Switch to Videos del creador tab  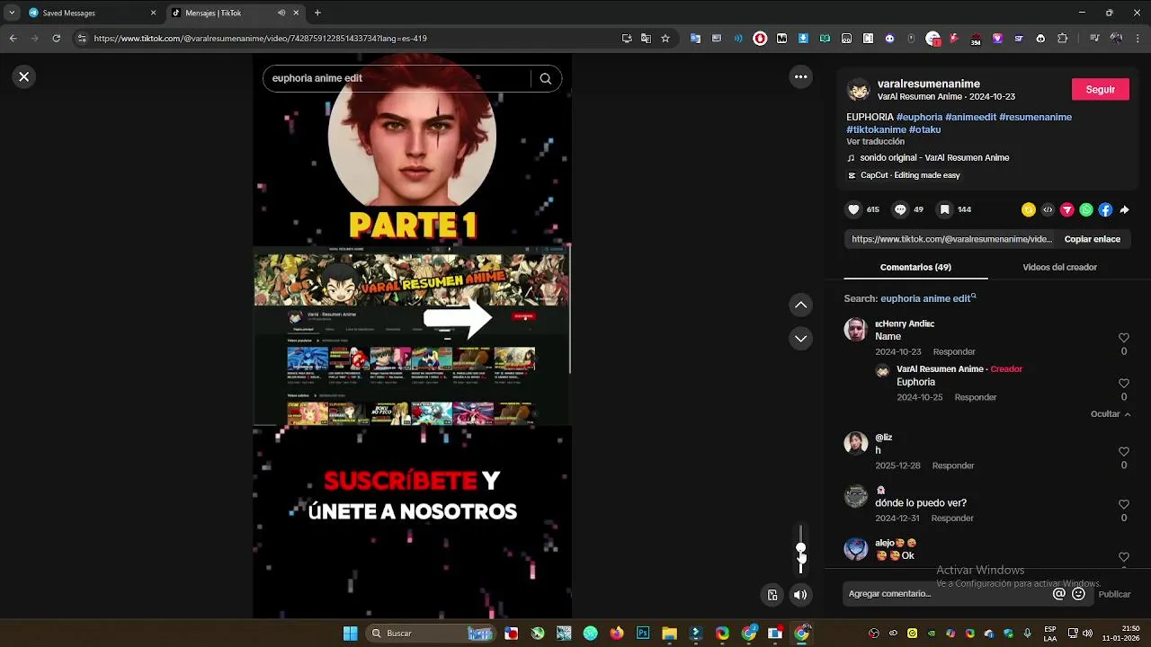[1059, 267]
